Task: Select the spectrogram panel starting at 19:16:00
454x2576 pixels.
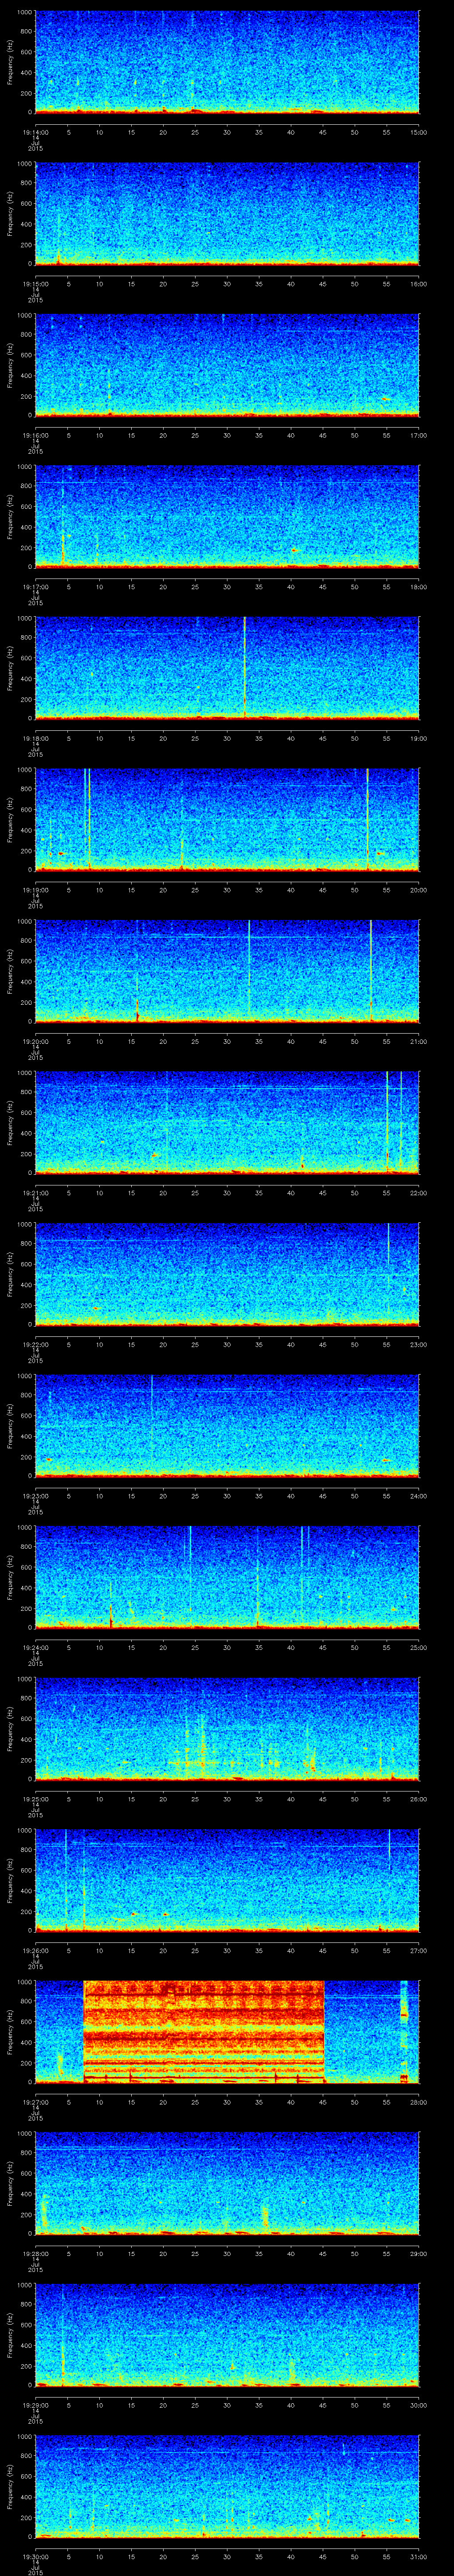Action: coord(227,365)
